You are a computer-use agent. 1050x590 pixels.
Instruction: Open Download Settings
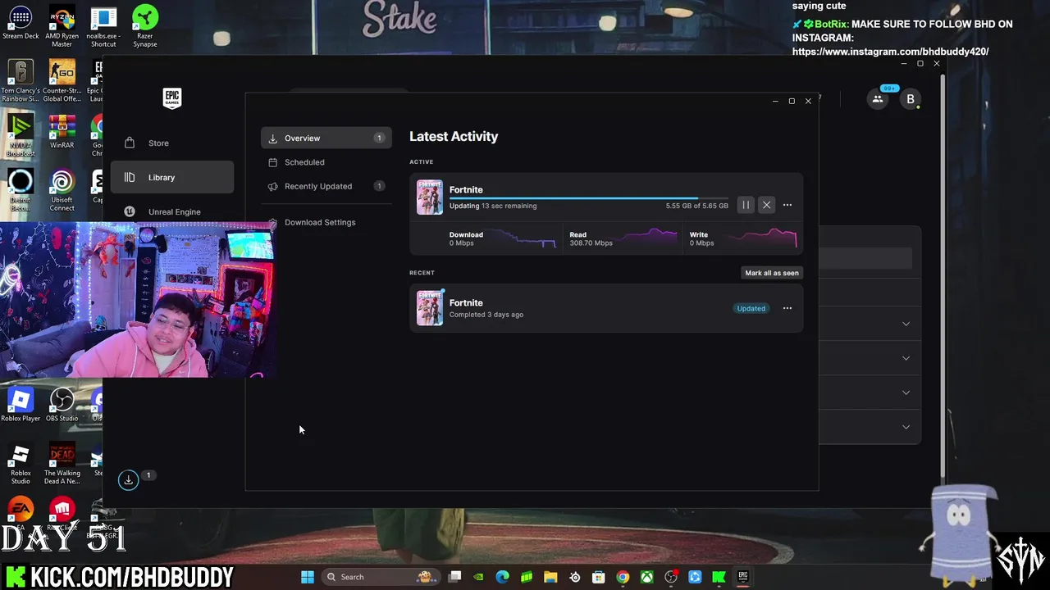coord(326,222)
